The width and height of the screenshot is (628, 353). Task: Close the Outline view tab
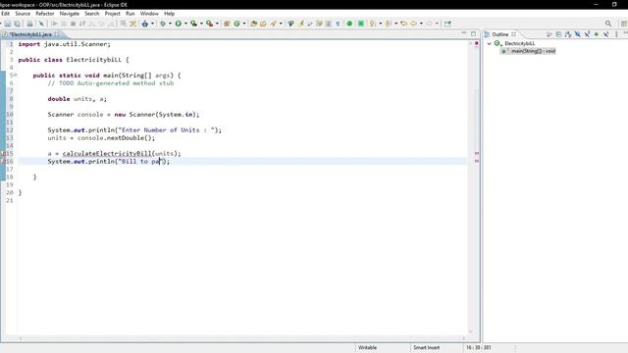tap(513, 34)
